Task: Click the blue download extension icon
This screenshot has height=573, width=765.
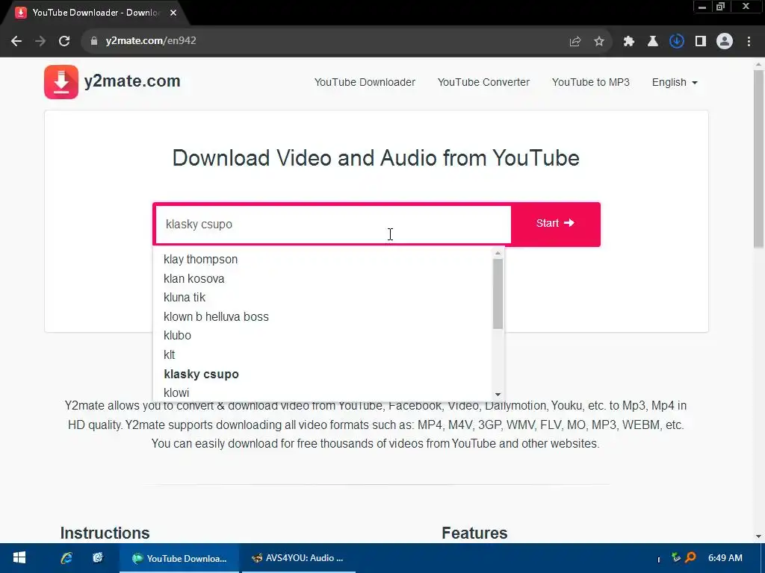Action: pyautogui.click(x=677, y=42)
